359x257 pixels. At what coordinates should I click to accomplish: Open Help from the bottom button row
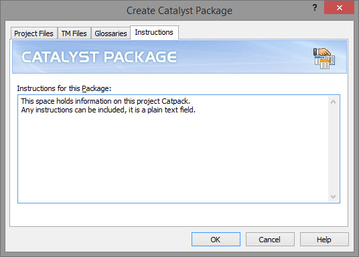tap(324, 240)
